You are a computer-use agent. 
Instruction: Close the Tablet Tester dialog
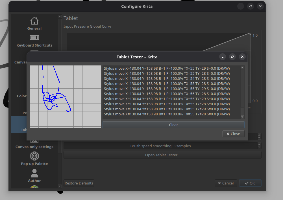pos(233,134)
